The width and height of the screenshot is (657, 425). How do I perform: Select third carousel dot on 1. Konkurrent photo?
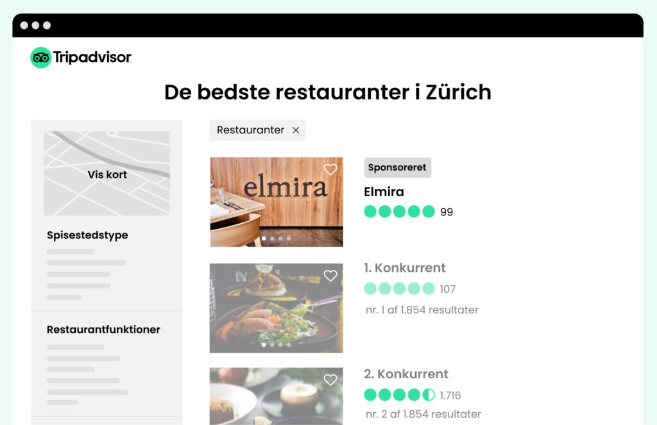pos(281,345)
